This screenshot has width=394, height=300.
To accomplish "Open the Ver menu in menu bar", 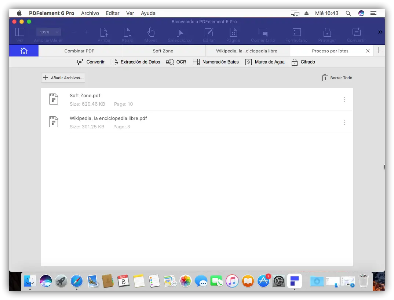I will pos(130,13).
